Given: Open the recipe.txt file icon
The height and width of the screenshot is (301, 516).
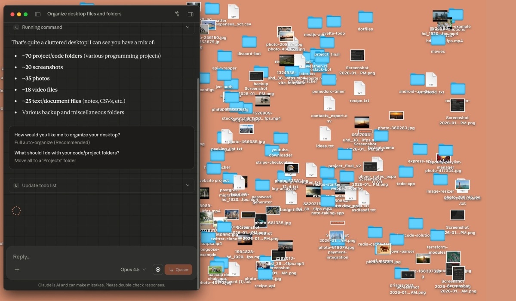Looking at the screenshot, I should tap(359, 89).
